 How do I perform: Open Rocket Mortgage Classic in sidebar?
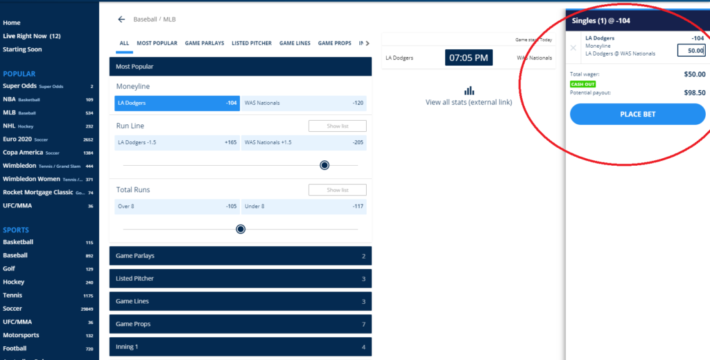[48, 192]
